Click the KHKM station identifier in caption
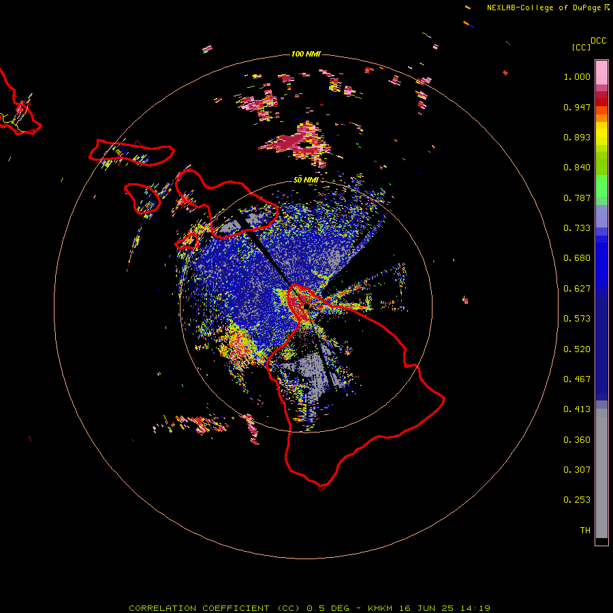Image resolution: width=613 pixels, height=613 pixels. click(381, 608)
